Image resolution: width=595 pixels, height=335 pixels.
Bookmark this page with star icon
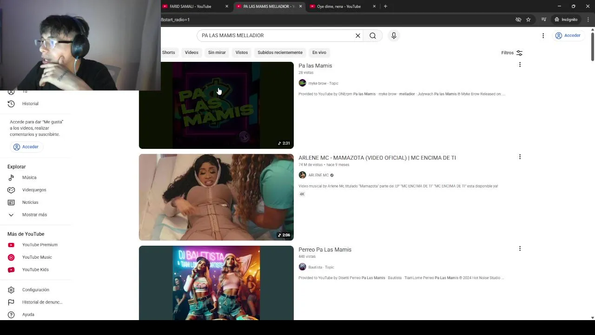pos(528,20)
